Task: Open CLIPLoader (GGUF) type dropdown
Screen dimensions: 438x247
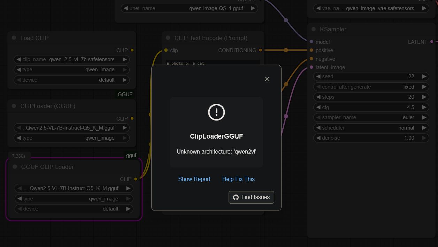Action: pyautogui.click(x=71, y=138)
